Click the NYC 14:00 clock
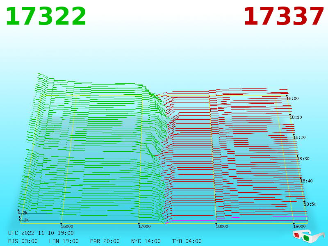Screen dimensions: 328x246 click(146, 241)
